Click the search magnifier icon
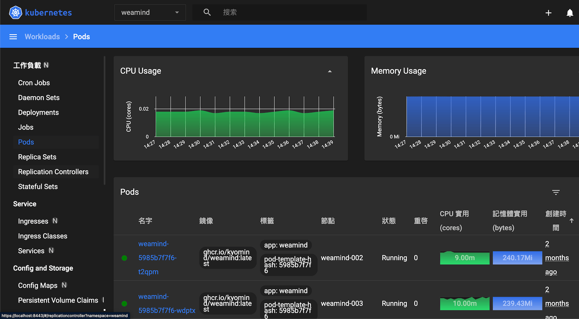Screen dimensions: 579x319 point(207,12)
